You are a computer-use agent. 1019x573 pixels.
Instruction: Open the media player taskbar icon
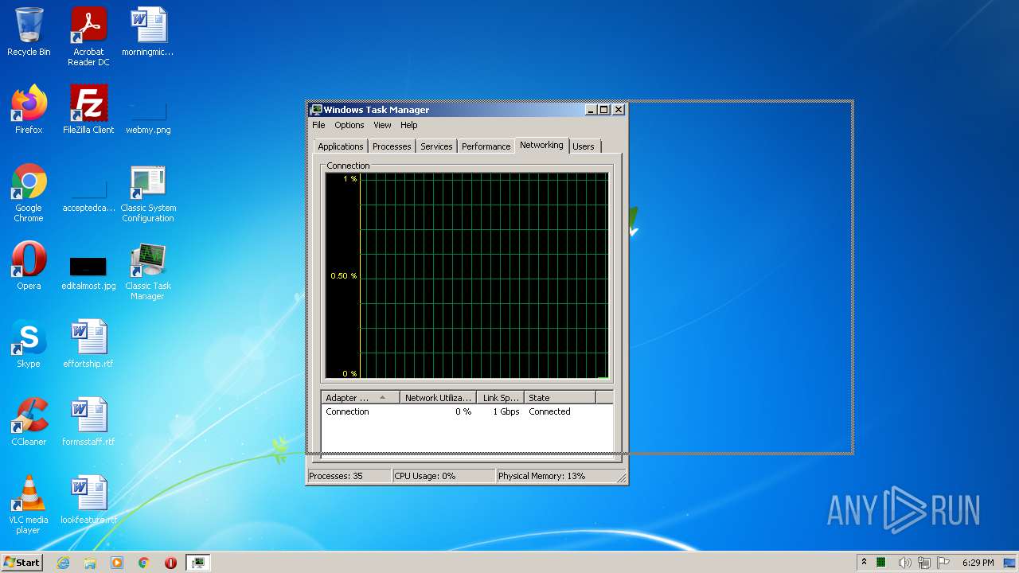click(117, 563)
